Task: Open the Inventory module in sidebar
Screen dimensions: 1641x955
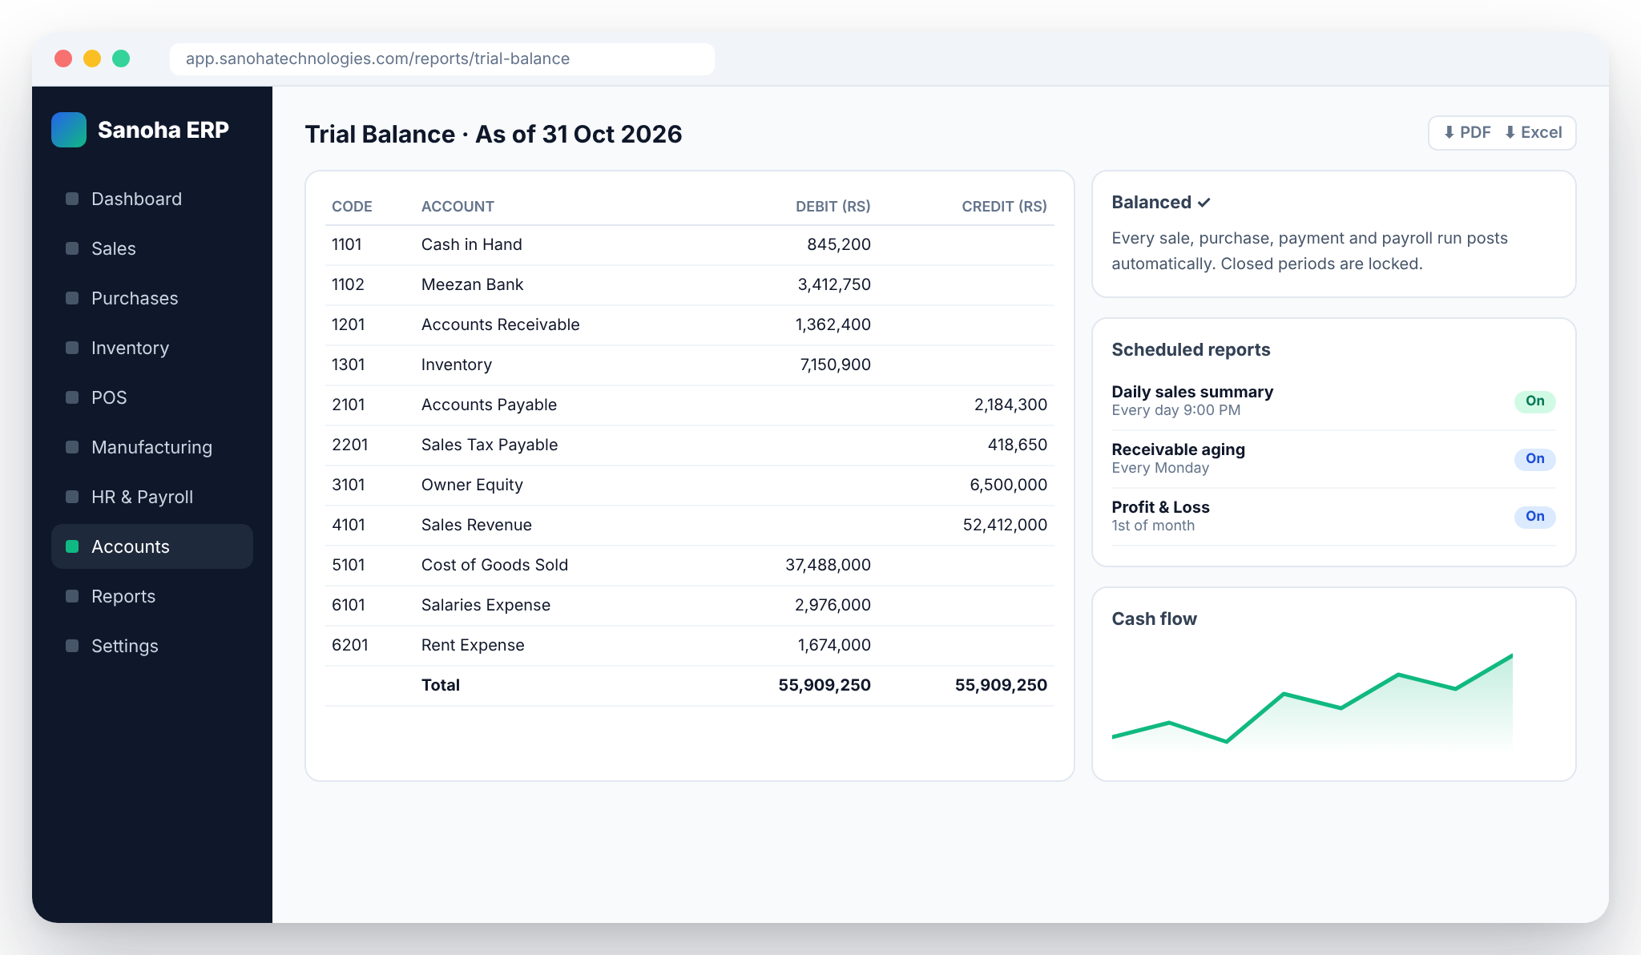Action: point(152,348)
